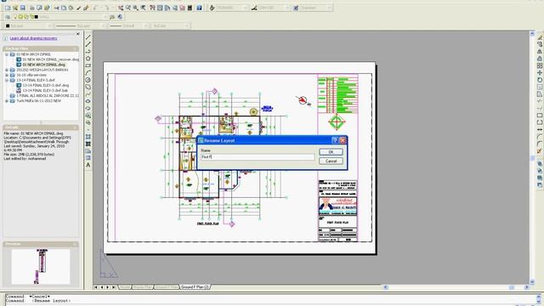Click the vertical scrollbar down arrow
Image resolution: width=544 pixels, height=306 pixels.
tap(532, 281)
